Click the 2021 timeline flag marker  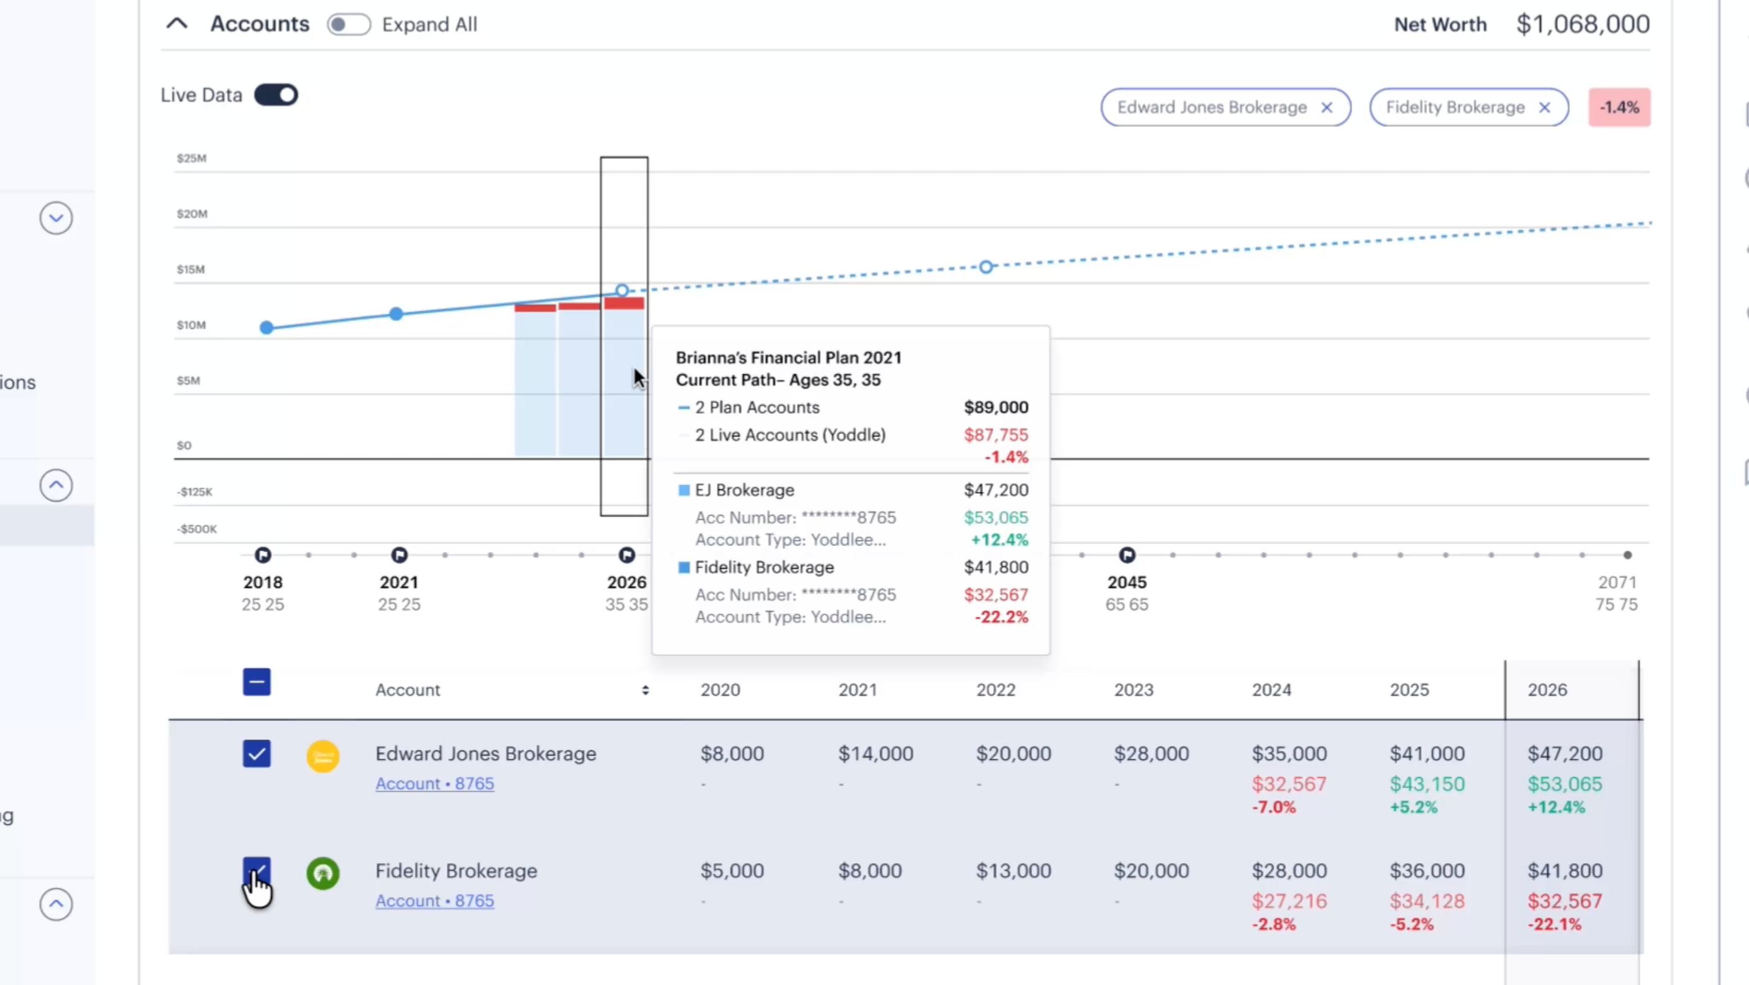pyautogui.click(x=399, y=555)
